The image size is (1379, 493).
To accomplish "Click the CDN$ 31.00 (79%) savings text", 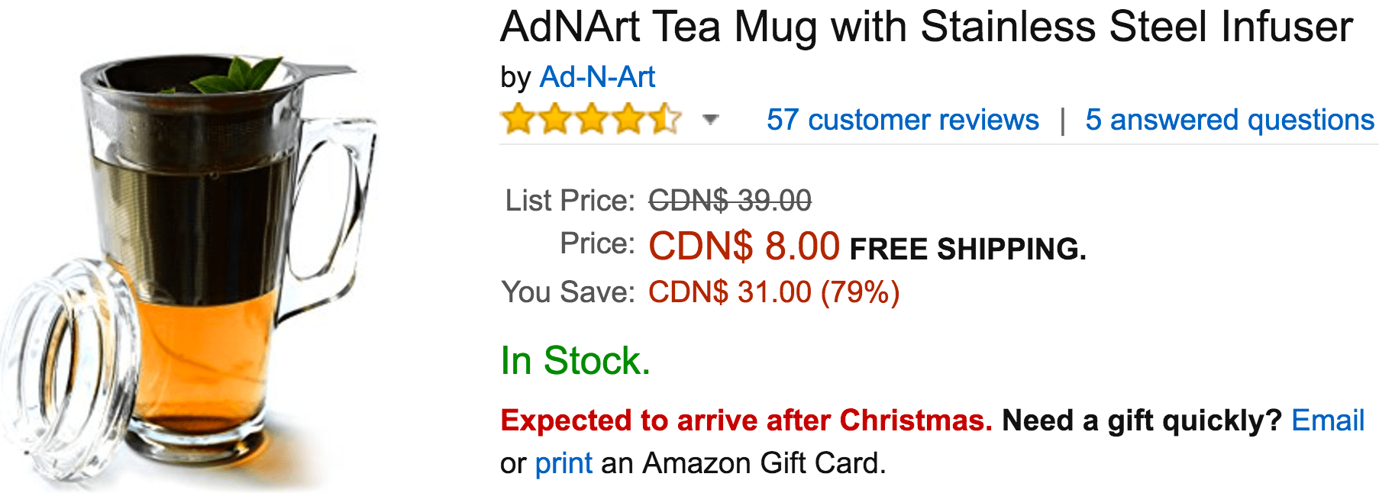I will [x=774, y=292].
